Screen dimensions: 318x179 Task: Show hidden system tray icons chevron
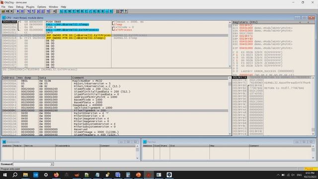[278, 175]
